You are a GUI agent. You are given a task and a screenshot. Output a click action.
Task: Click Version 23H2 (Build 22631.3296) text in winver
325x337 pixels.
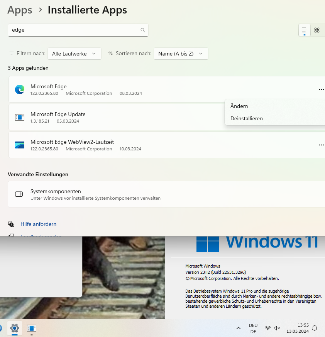pos(215,272)
